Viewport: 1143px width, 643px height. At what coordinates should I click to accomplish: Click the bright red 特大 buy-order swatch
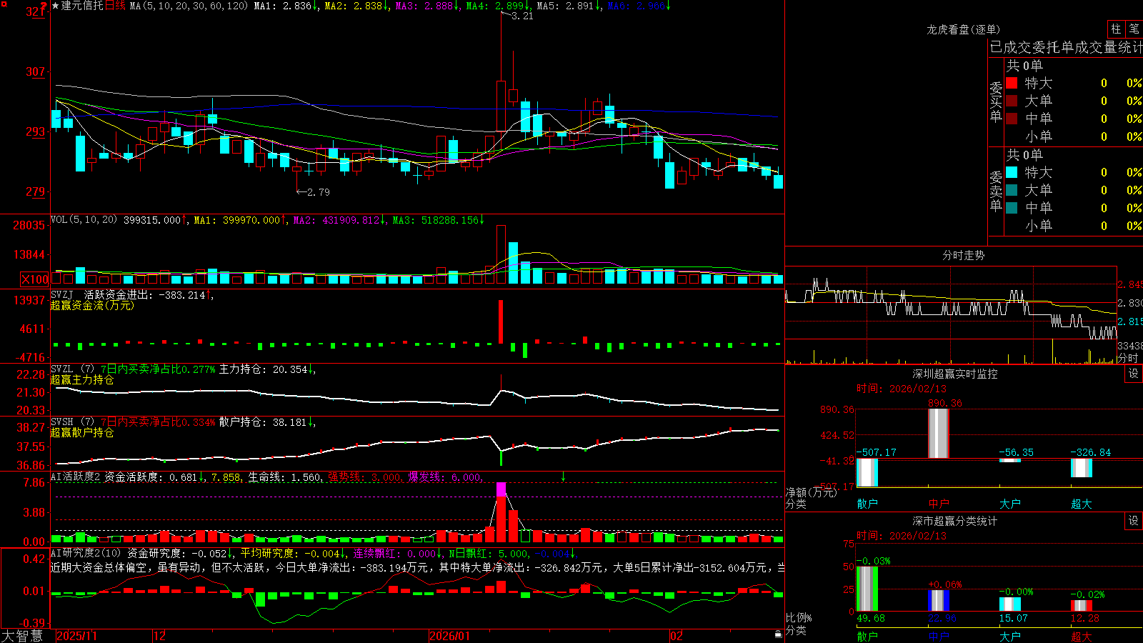click(1012, 83)
